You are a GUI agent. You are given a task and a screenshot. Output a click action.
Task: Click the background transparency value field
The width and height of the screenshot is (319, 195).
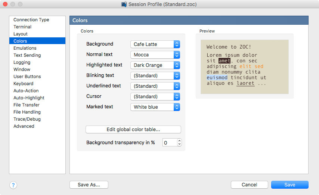coord(170,142)
